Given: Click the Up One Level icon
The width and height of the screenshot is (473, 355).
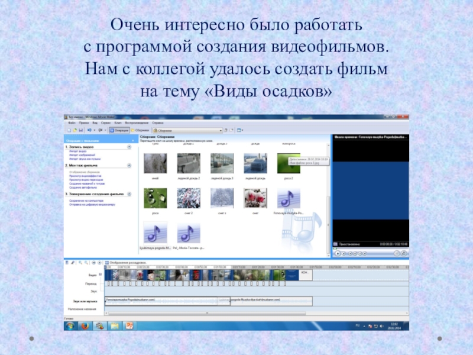Looking at the screenshot, I should pyautogui.click(x=226, y=130).
